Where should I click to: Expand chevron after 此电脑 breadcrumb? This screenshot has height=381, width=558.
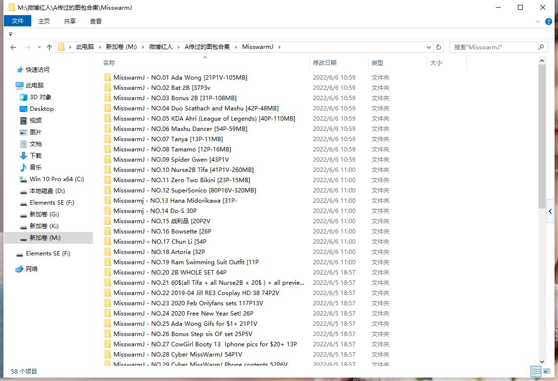tap(100, 47)
